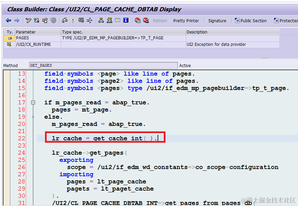Open the Where-Used List icon
298x206 pixels.
click(x=90, y=21)
